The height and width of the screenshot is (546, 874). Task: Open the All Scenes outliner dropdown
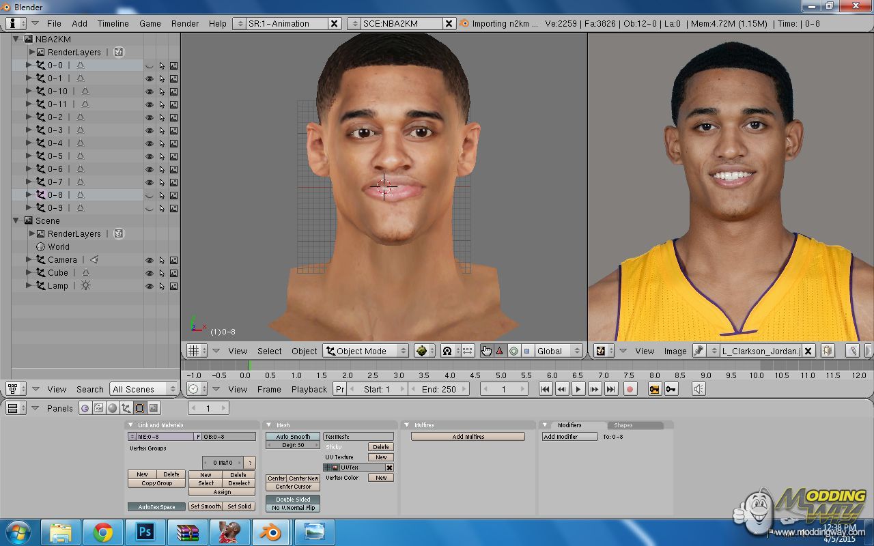144,389
